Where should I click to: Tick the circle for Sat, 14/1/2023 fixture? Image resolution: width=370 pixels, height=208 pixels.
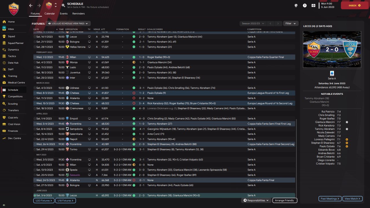(35, 37)
